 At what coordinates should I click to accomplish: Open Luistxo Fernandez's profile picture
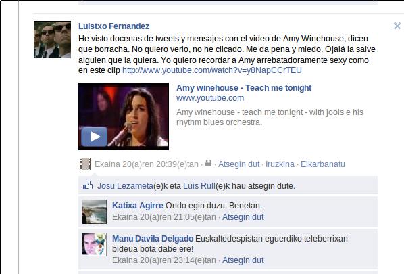click(x=52, y=39)
